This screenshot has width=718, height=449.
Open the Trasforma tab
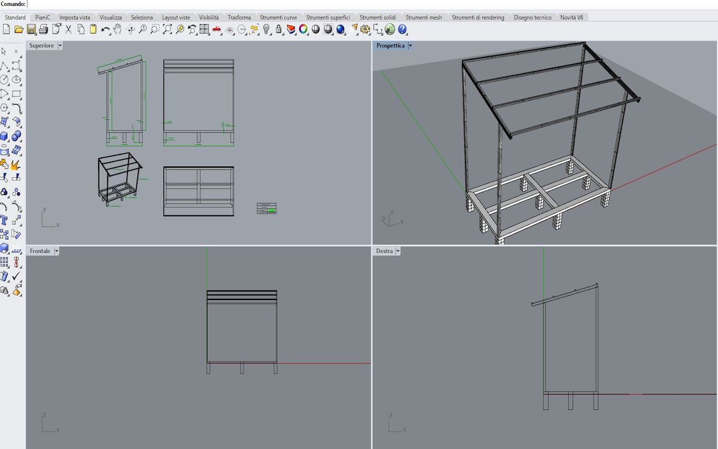coord(239,17)
